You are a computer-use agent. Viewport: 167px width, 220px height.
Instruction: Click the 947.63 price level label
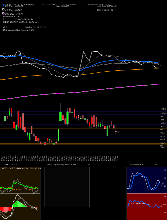[x=163, y=136]
